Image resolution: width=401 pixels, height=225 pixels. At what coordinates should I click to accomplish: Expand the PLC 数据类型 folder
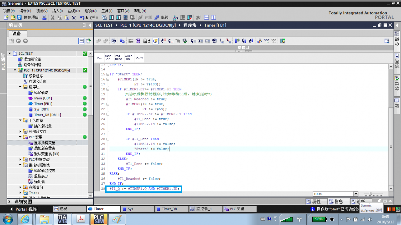20,159
